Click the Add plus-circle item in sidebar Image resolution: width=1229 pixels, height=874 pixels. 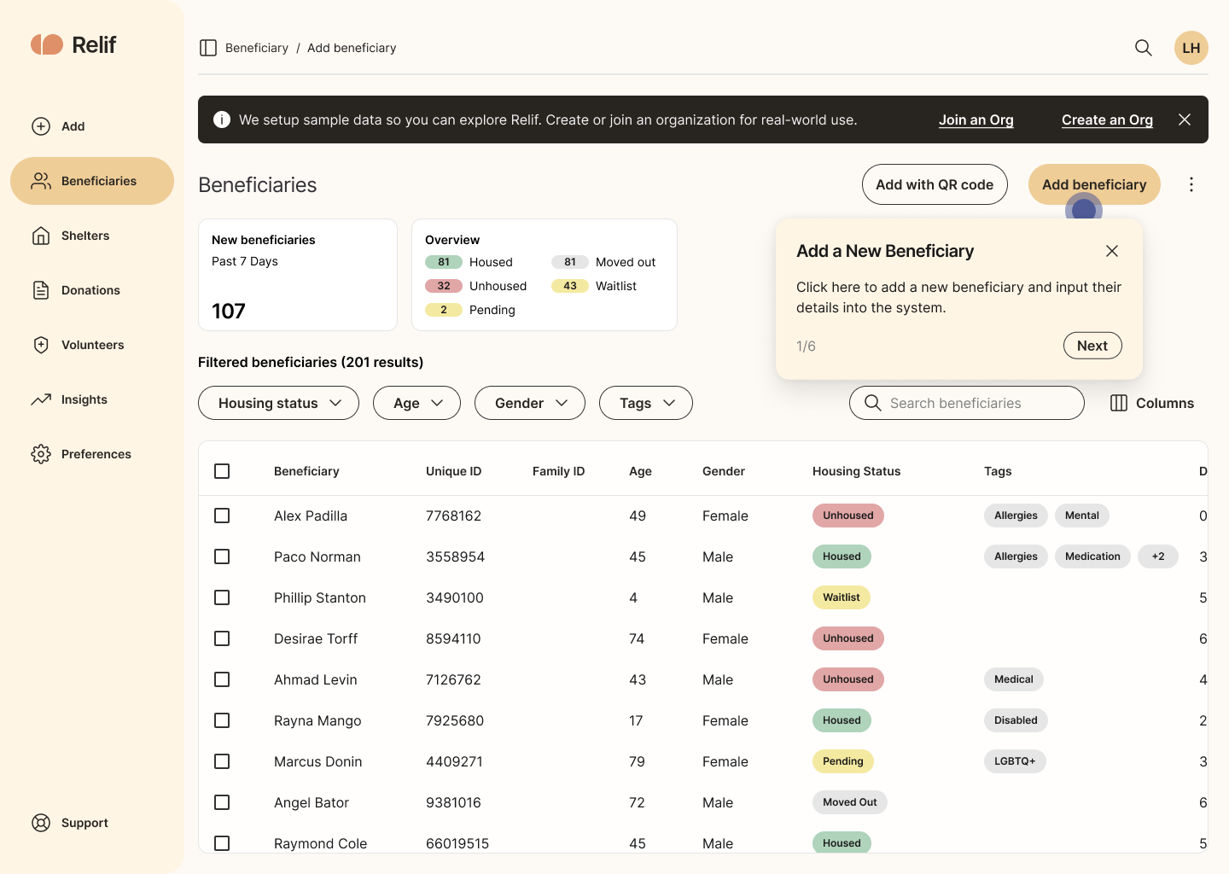58,126
